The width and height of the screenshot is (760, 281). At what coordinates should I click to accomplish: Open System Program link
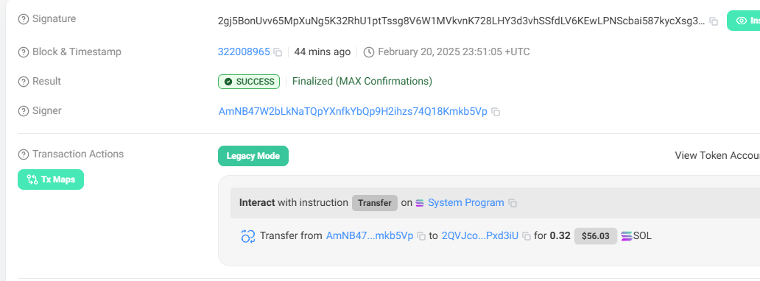click(465, 202)
